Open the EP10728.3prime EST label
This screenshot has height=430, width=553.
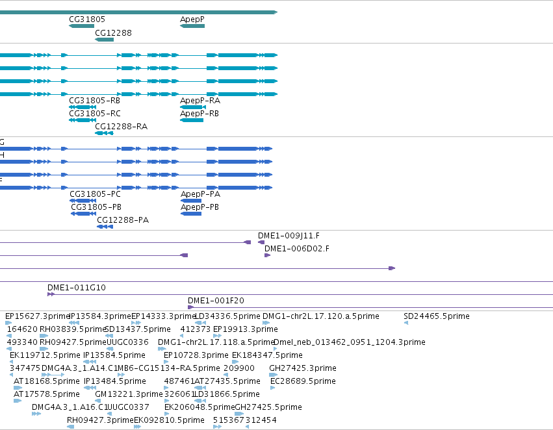[196, 355]
